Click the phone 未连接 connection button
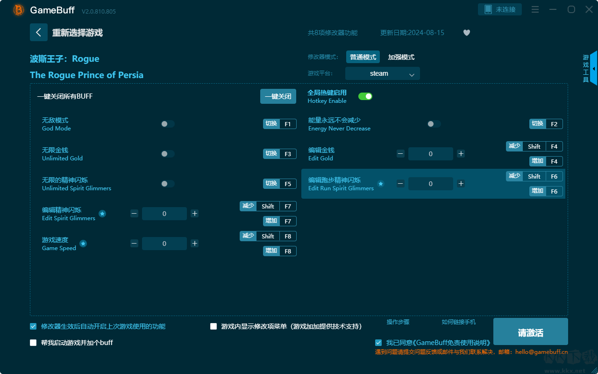598x374 pixels. (500, 9)
